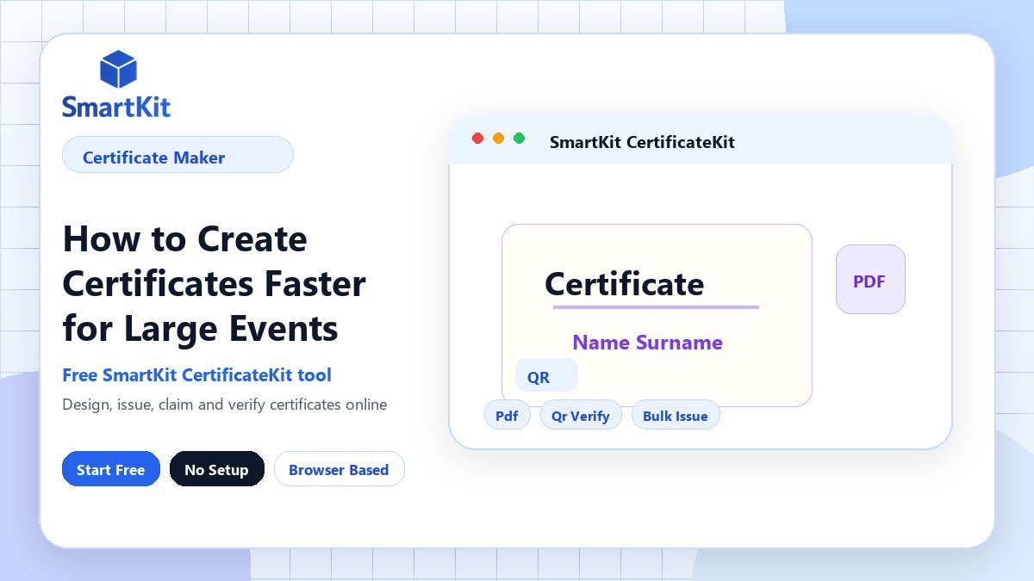Click the Name Surname placeholder text
The image size is (1034, 581).
pos(647,342)
